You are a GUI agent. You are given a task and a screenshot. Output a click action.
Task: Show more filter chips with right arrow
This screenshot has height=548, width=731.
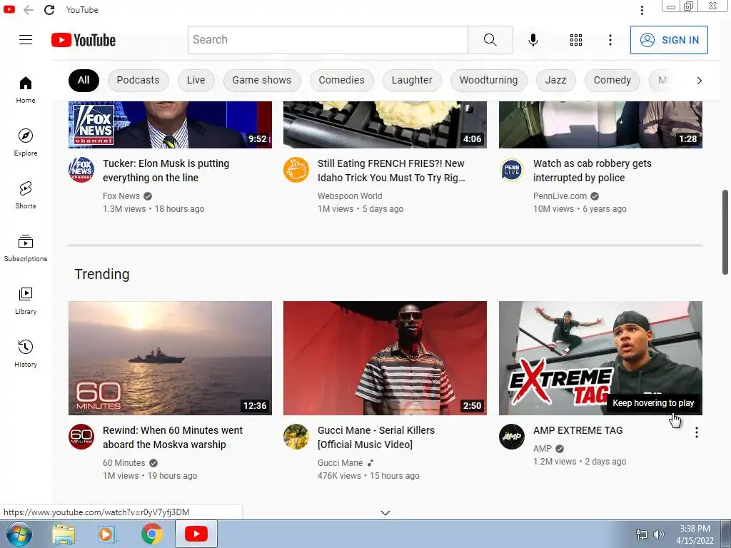[699, 81]
